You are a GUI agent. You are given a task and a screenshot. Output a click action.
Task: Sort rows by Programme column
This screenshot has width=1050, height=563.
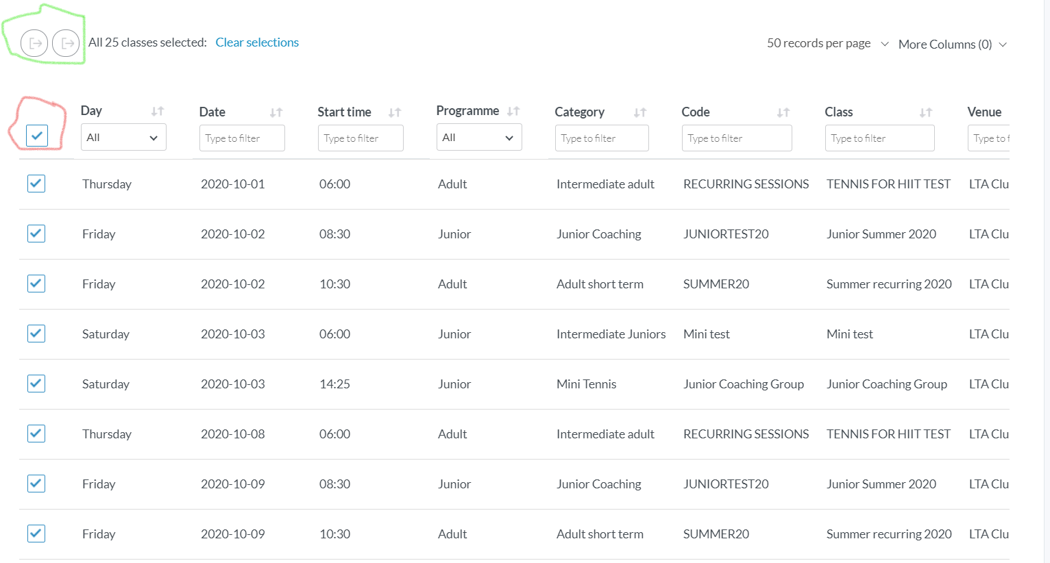click(513, 111)
